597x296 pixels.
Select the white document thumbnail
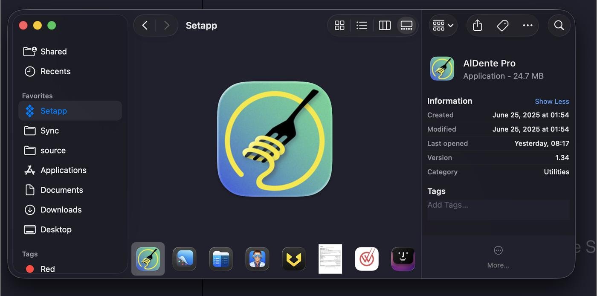(x=330, y=259)
